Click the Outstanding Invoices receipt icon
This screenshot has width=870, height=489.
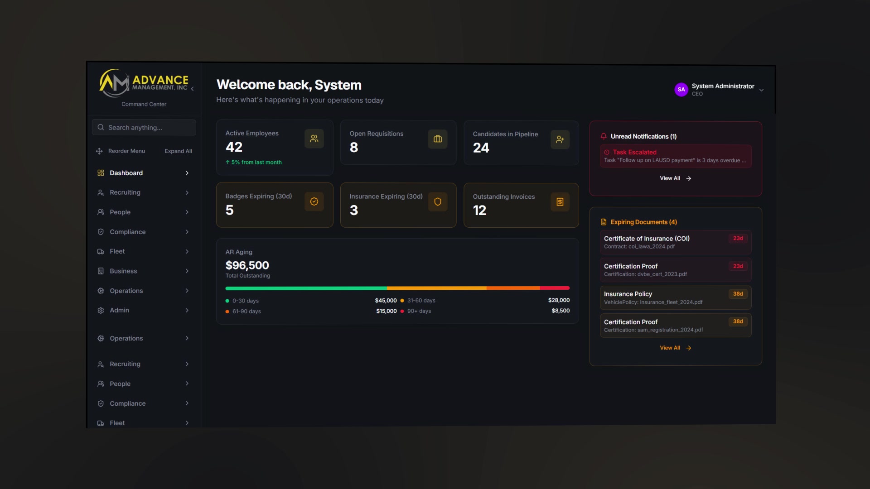[x=560, y=202]
